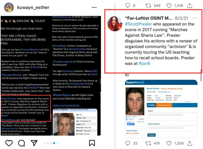Viewport: 203px width, 149px height.
Task: Open the kuwayn_esther username link
Action: (33, 7)
